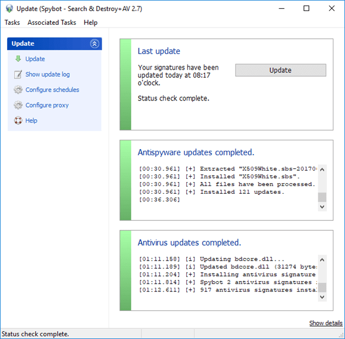Image resolution: width=345 pixels, height=339 pixels.
Task: Click the 'Spybot 2 antivirus signatures' log line
Action: 228,282
